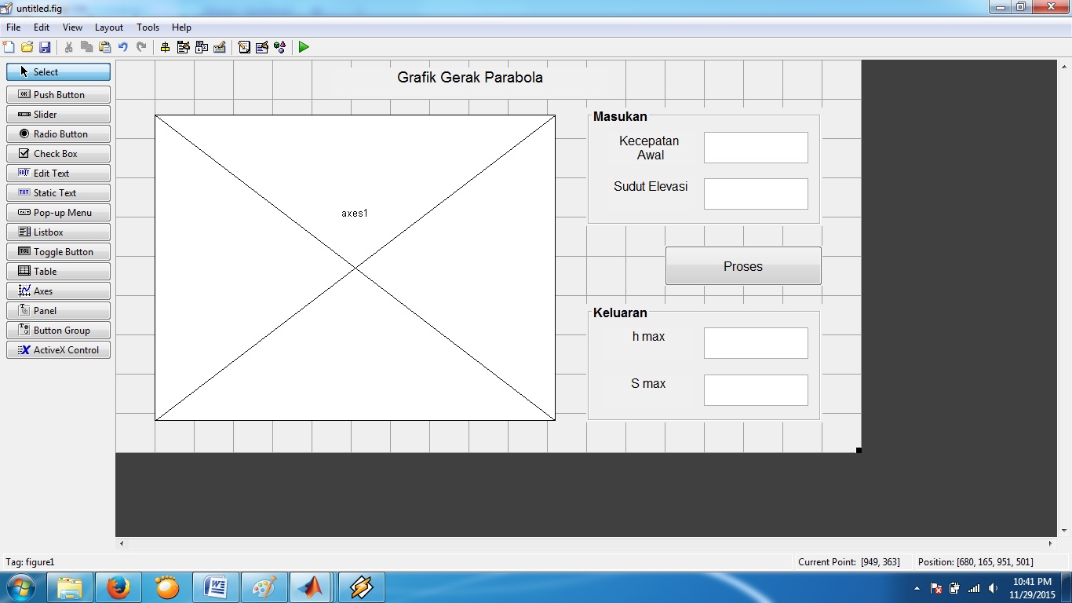Choose the Check Box component tool
1072x603 pixels.
point(58,154)
